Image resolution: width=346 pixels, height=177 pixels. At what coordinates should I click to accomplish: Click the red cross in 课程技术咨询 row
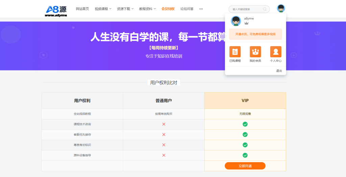[x=164, y=124]
